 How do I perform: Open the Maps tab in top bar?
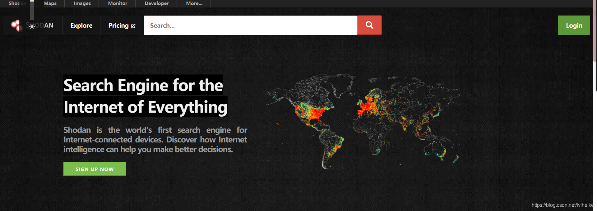pyautogui.click(x=50, y=3)
